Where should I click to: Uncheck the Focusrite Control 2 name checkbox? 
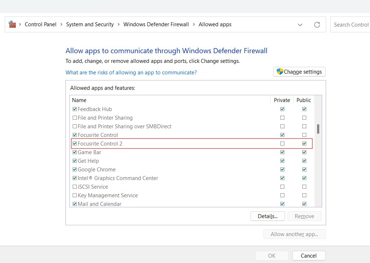(x=75, y=143)
